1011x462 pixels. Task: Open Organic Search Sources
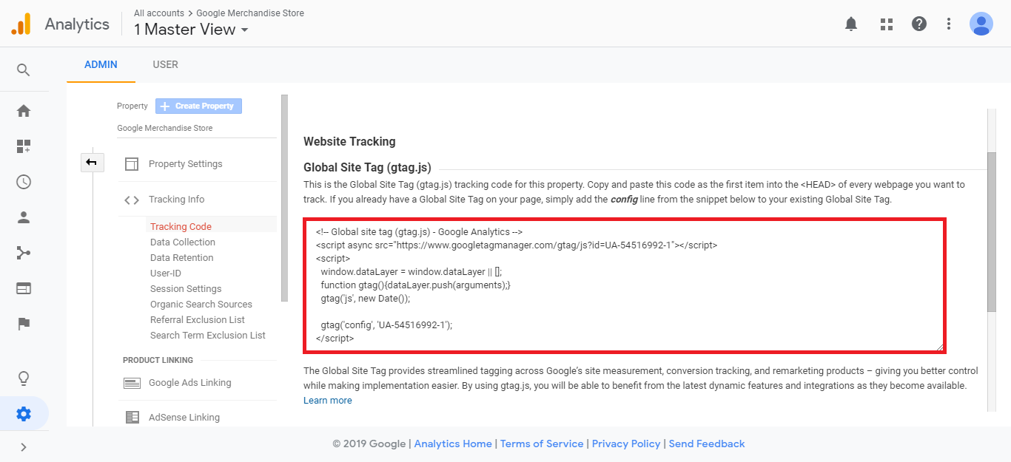coord(201,305)
